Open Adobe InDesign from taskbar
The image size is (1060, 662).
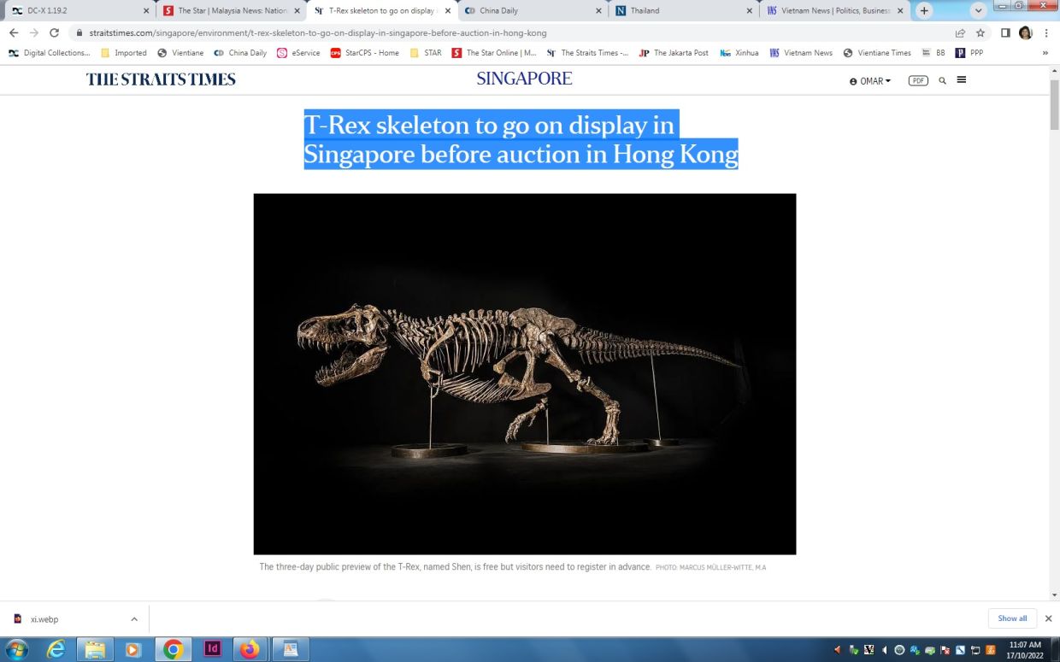(x=213, y=649)
